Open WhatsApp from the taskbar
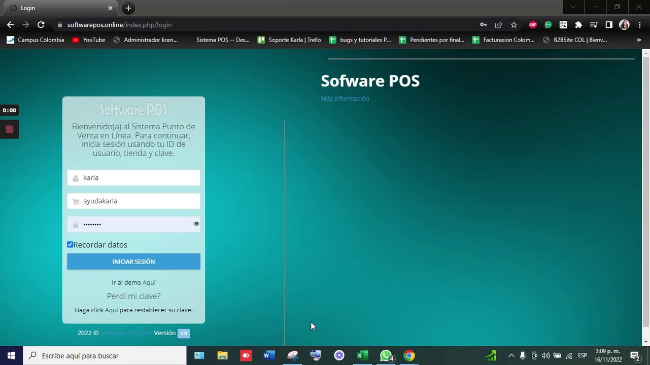The image size is (650, 365). 386,356
